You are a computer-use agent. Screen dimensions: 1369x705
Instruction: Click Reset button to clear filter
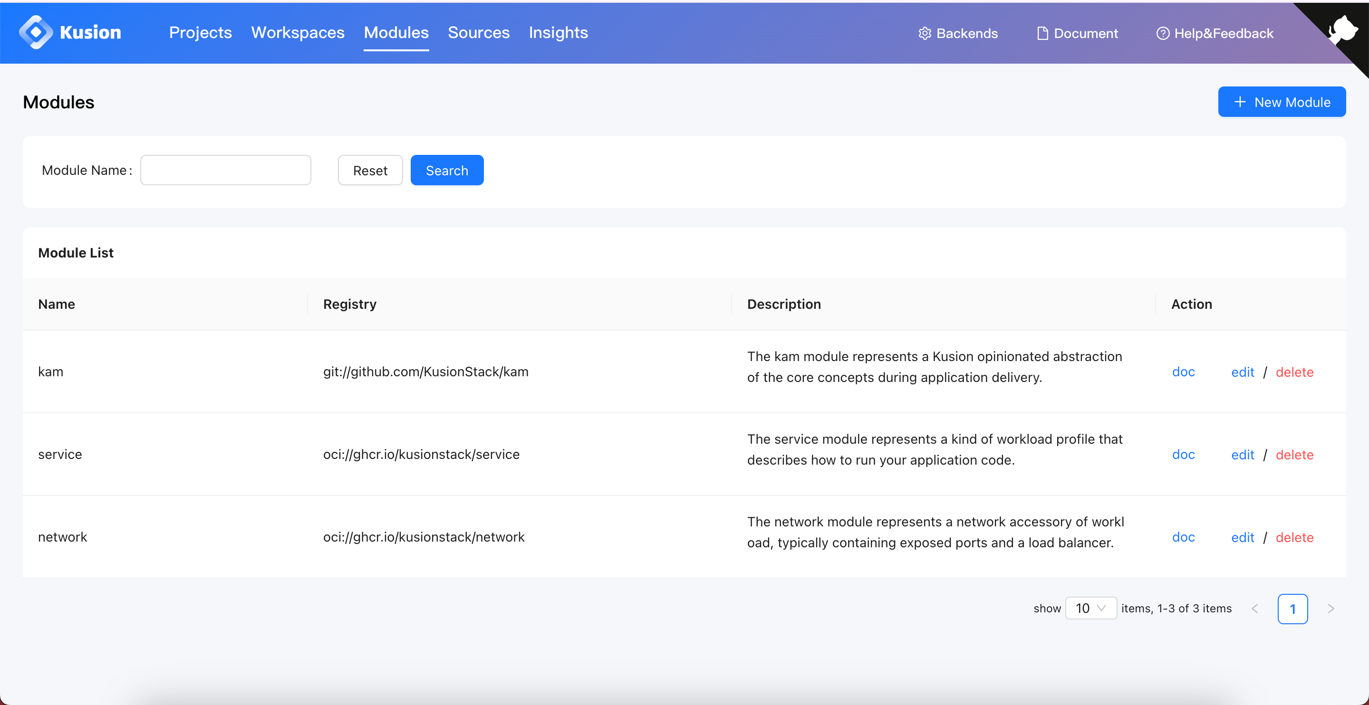pos(370,170)
